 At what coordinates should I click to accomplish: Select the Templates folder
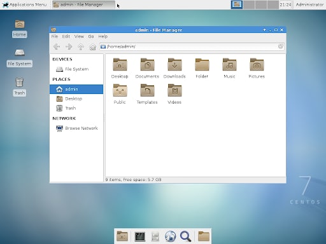[x=147, y=94]
